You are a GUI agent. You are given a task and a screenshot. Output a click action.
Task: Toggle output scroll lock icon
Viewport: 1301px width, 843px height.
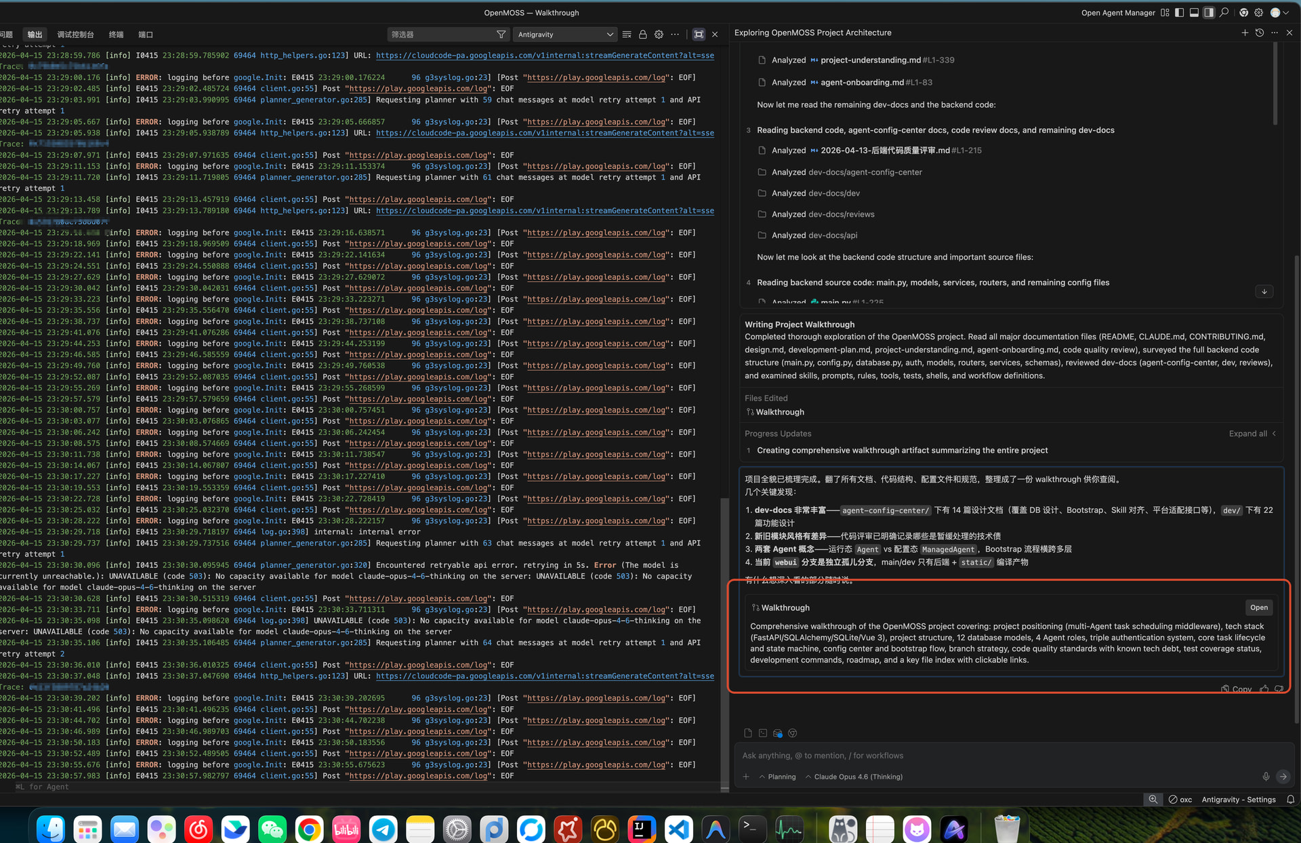point(642,35)
